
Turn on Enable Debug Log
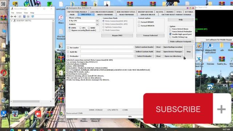click(170, 37)
